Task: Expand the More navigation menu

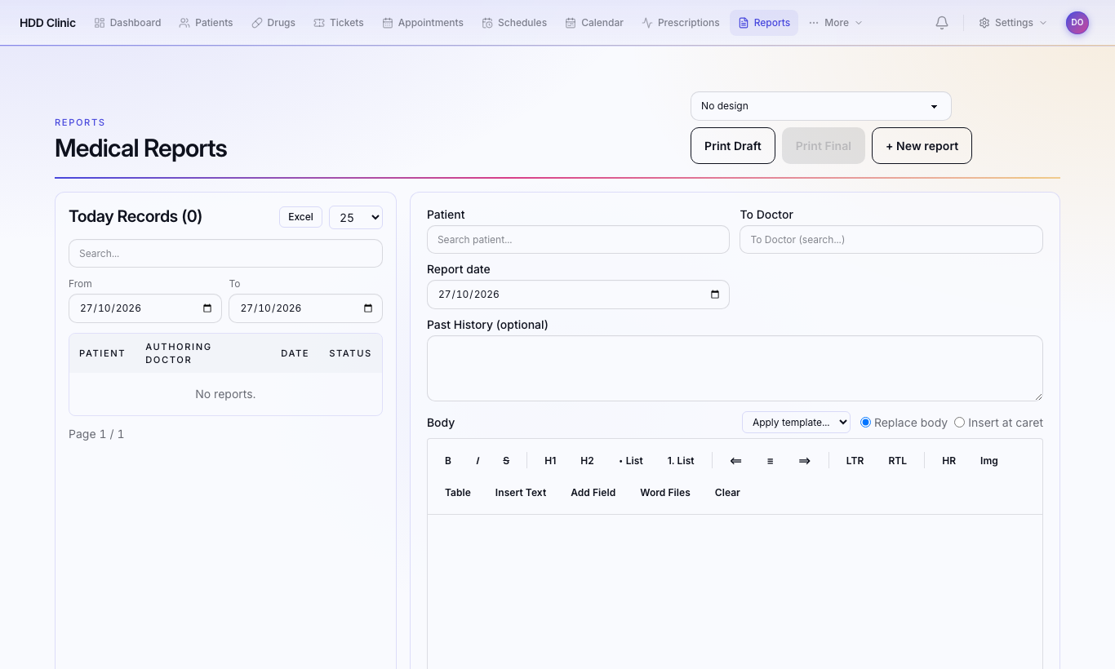Action: click(x=835, y=23)
